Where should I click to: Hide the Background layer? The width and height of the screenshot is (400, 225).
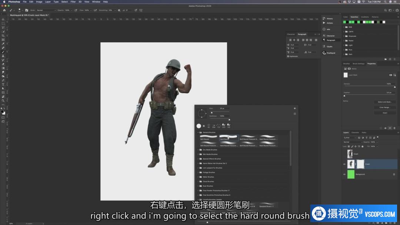(x=344, y=175)
